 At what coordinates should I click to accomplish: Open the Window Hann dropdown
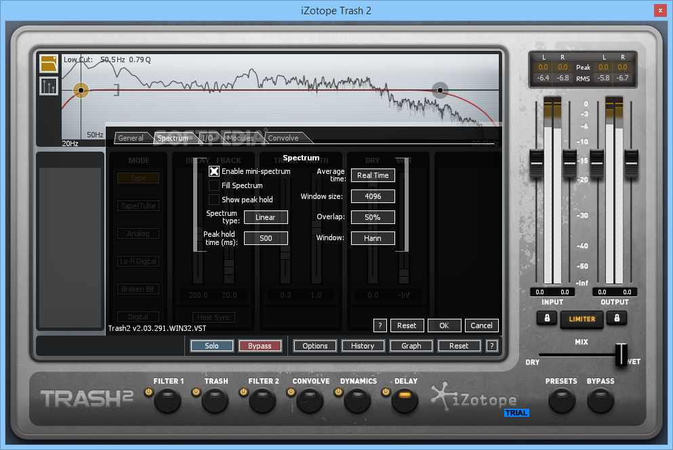point(373,238)
